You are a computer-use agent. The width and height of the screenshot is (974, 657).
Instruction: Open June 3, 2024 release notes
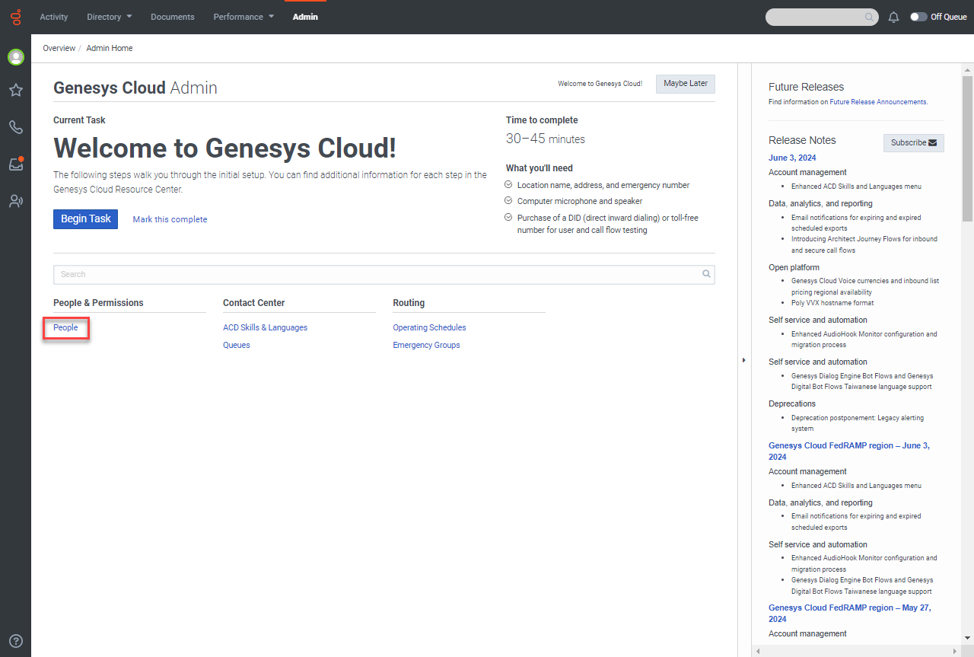click(792, 158)
